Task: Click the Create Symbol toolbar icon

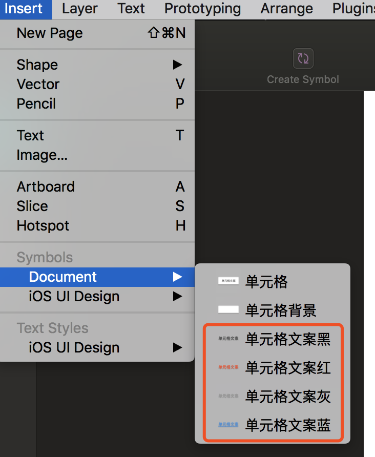Action: [x=303, y=59]
